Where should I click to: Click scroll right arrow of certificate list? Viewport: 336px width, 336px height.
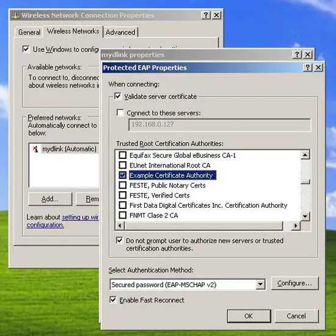(x=296, y=225)
